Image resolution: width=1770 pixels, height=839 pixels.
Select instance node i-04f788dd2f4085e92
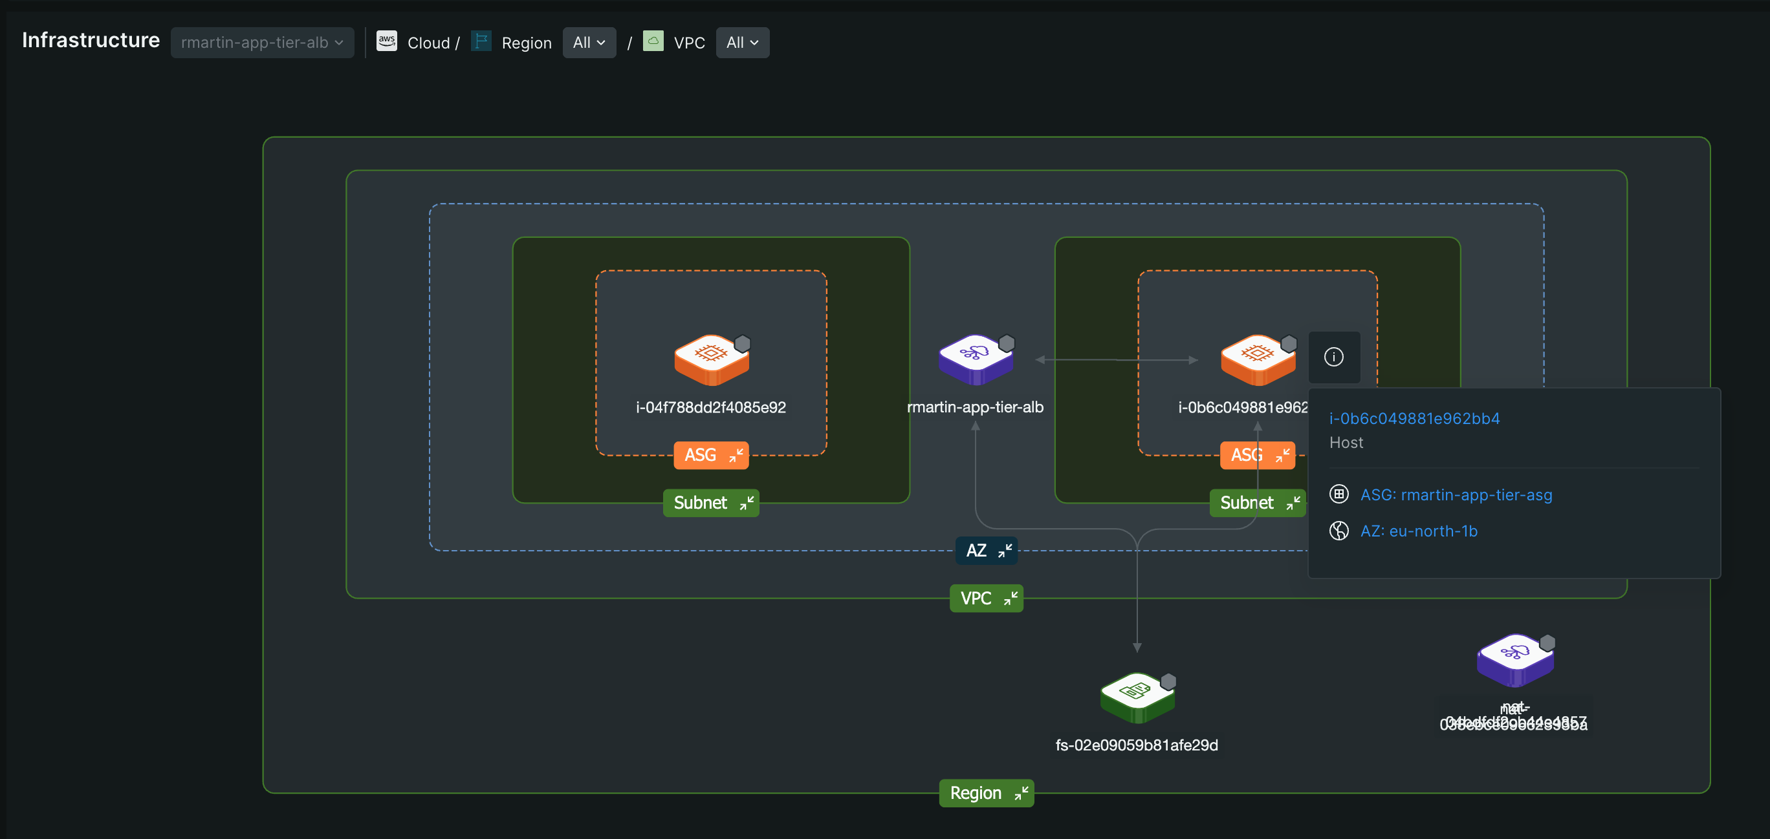711,357
